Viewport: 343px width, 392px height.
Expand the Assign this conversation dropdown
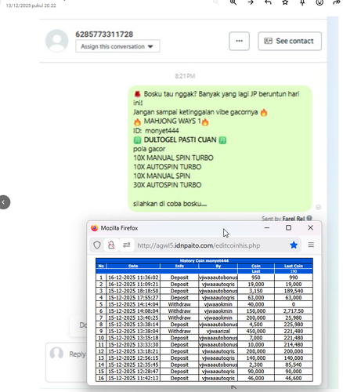(x=117, y=46)
